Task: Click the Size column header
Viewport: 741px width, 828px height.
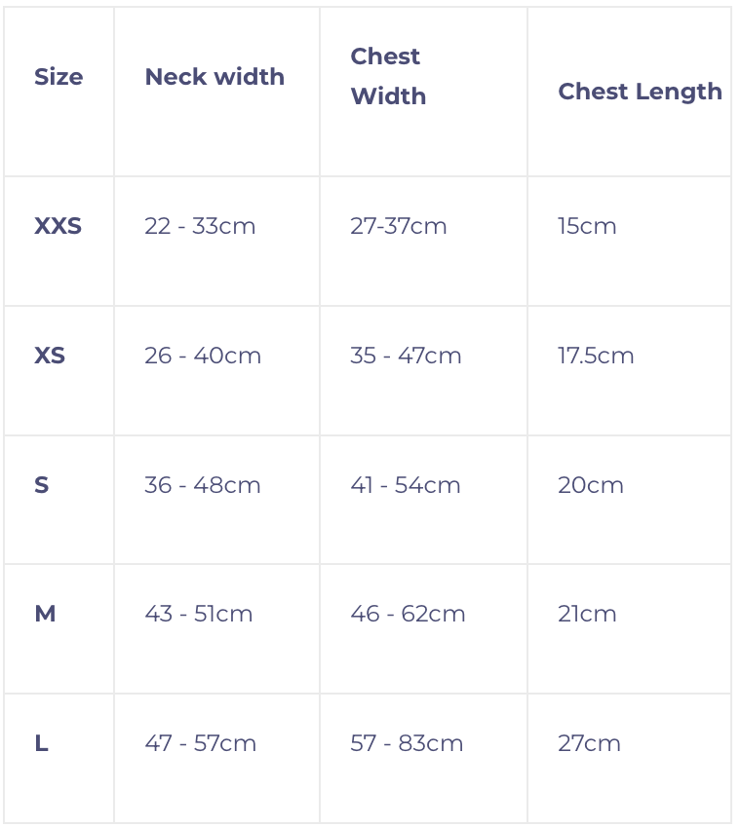Action: pyautogui.click(x=58, y=77)
